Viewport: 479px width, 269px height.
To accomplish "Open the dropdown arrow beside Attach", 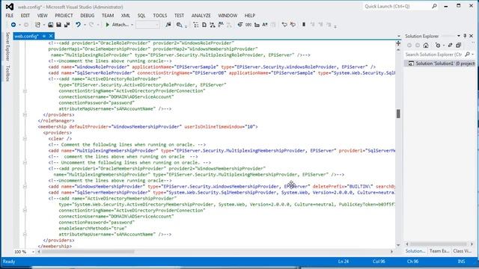I will tap(132, 25).
